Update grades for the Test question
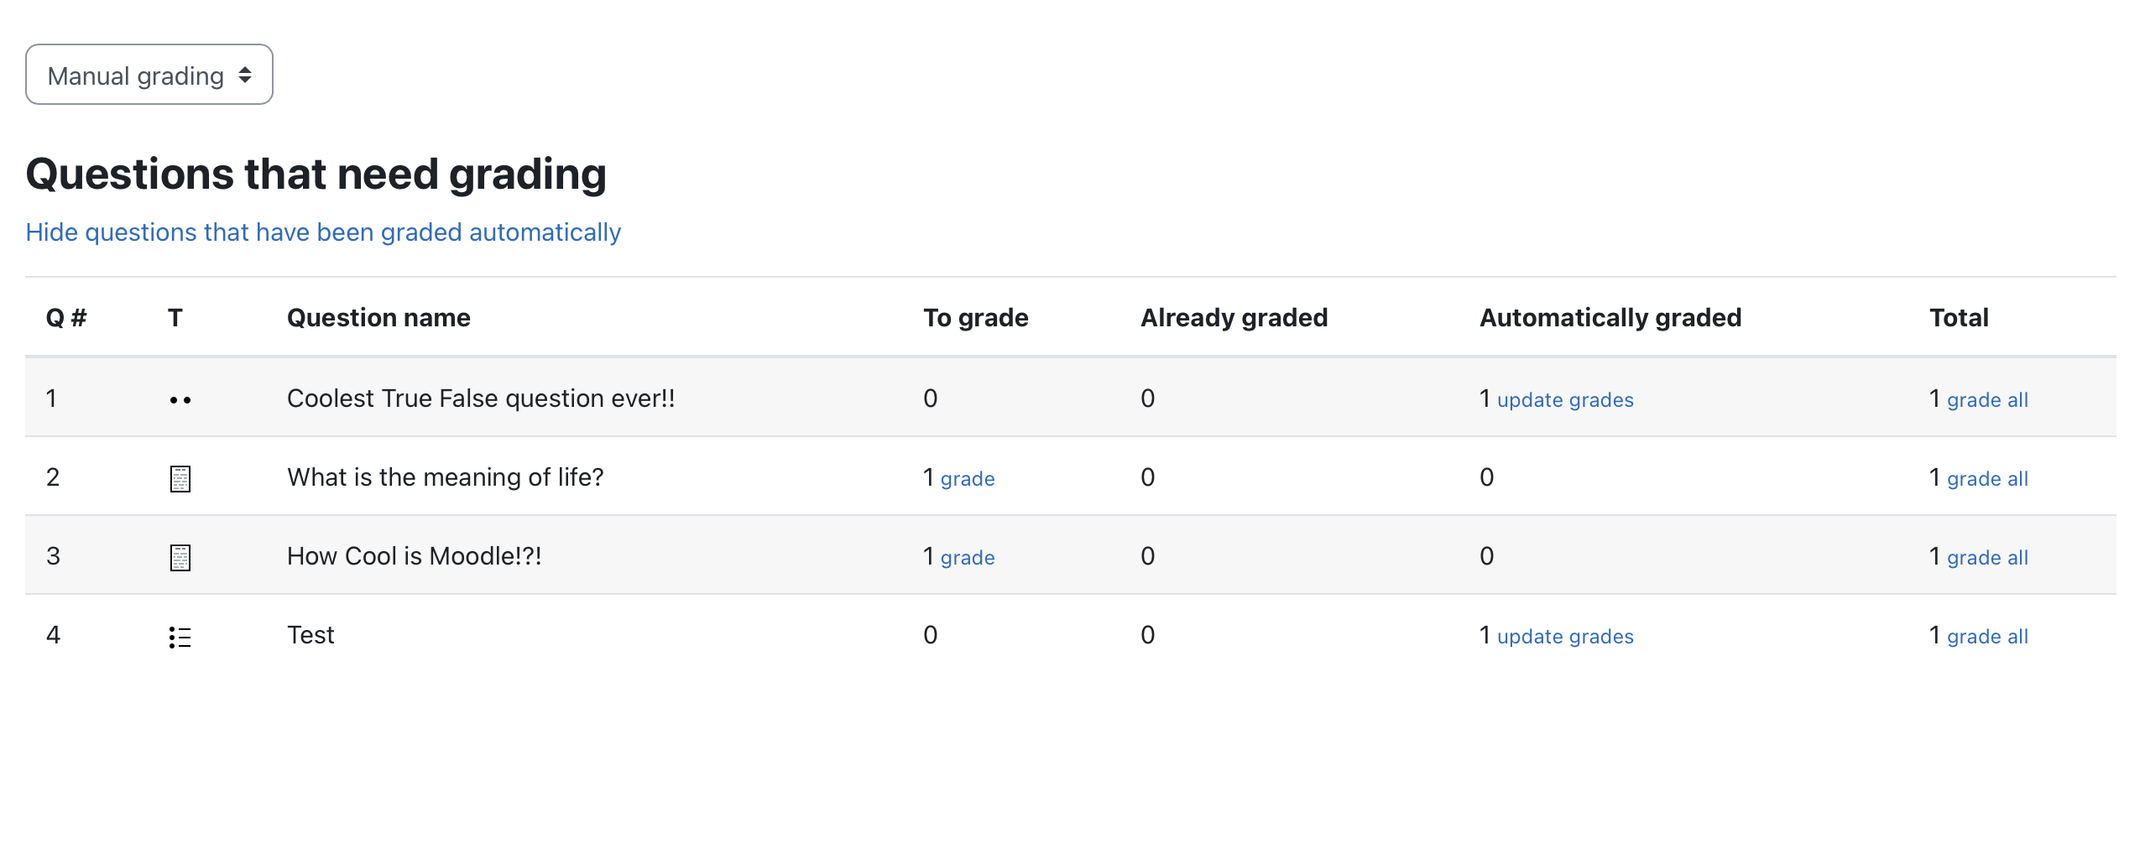 click(1565, 637)
